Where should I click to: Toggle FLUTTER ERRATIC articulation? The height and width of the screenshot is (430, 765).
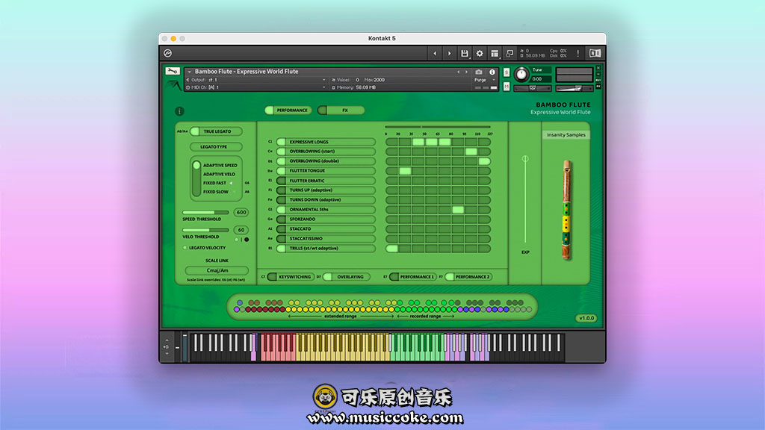(326, 181)
